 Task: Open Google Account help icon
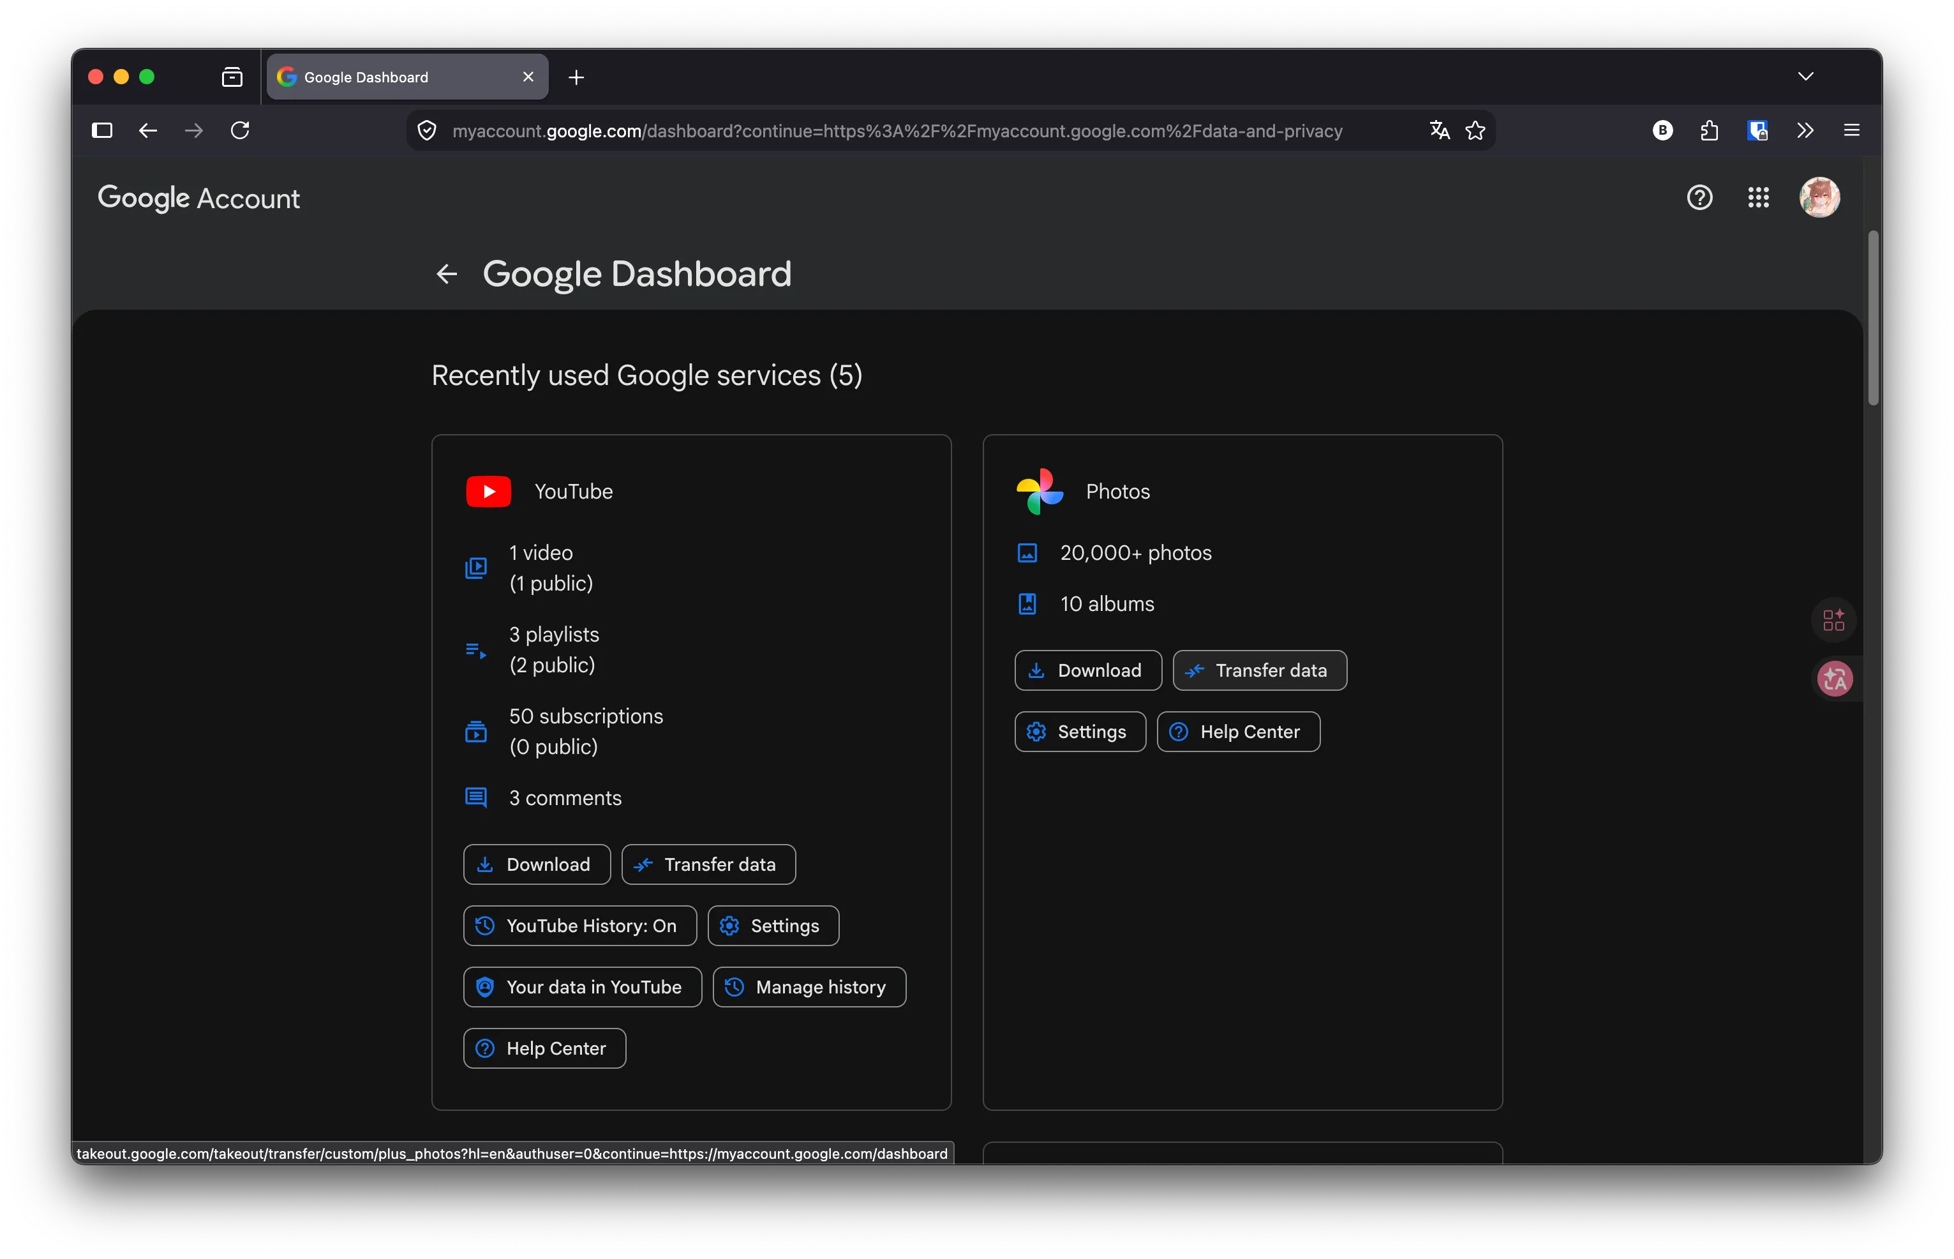pyautogui.click(x=1699, y=198)
